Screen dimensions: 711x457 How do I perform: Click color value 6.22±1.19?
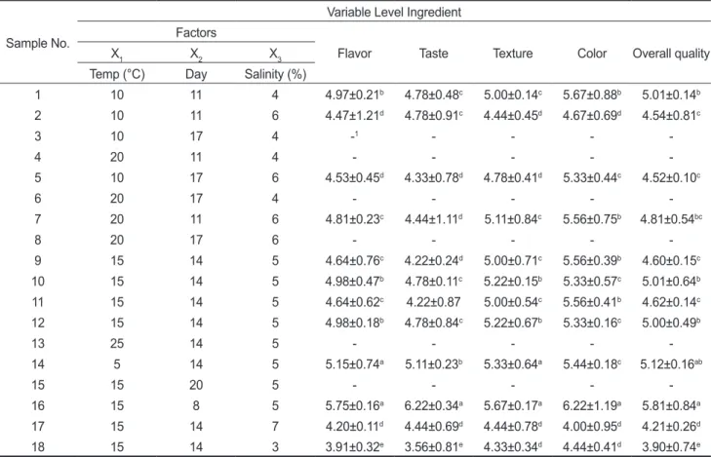click(592, 405)
